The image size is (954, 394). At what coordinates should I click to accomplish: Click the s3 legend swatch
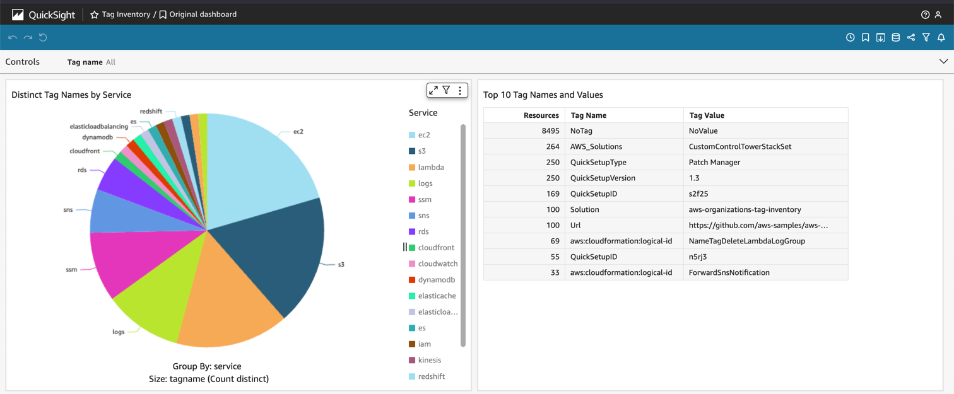[x=412, y=151]
